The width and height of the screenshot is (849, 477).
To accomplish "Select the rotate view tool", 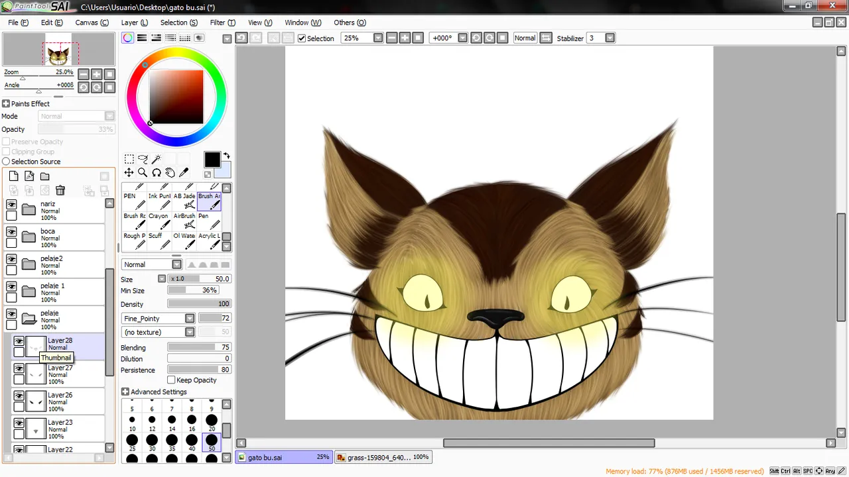I will (157, 172).
